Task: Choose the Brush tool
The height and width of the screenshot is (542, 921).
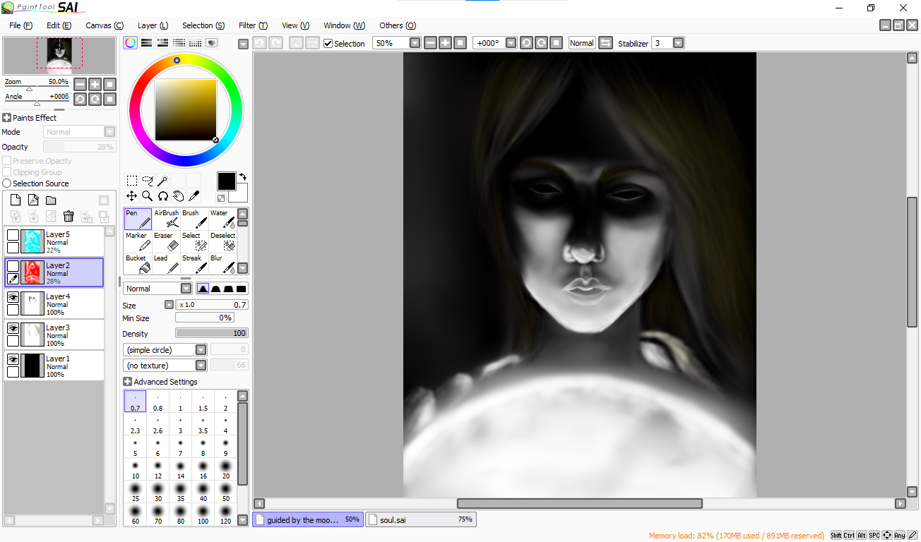Action: pos(194,219)
